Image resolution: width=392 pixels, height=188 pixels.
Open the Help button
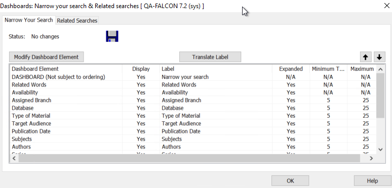pyautogui.click(x=372, y=181)
